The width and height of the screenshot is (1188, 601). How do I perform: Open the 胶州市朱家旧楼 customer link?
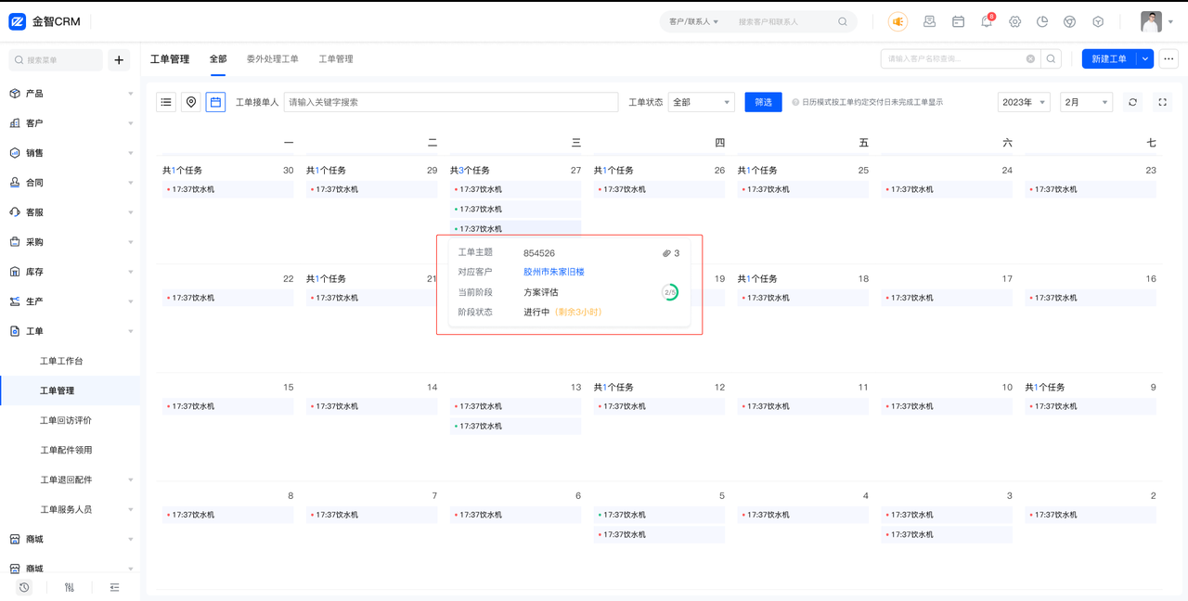[x=554, y=272]
